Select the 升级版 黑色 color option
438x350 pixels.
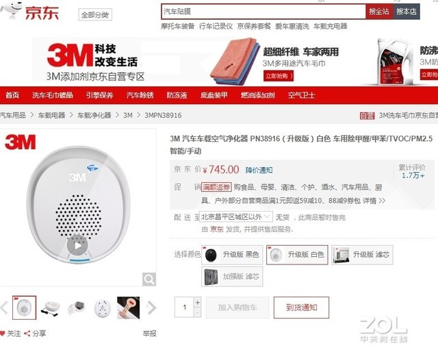point(232,255)
